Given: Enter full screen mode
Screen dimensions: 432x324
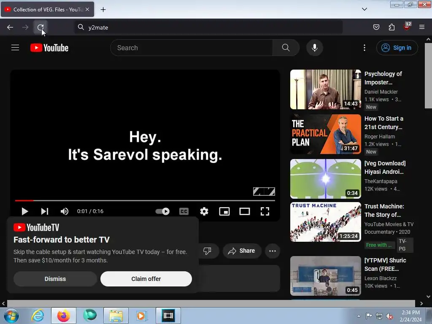Looking at the screenshot, I should 265,211.
